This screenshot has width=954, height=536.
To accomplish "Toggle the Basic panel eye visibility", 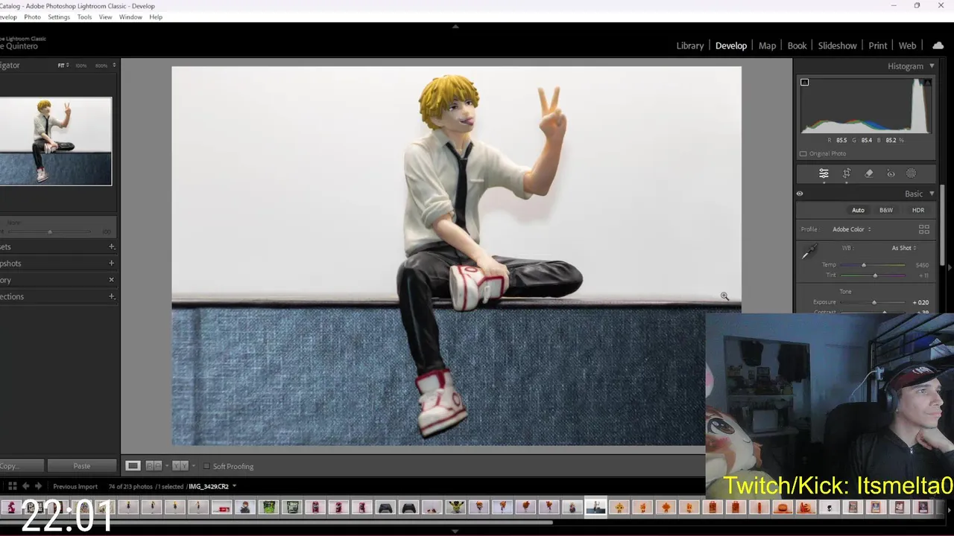I will click(x=800, y=194).
